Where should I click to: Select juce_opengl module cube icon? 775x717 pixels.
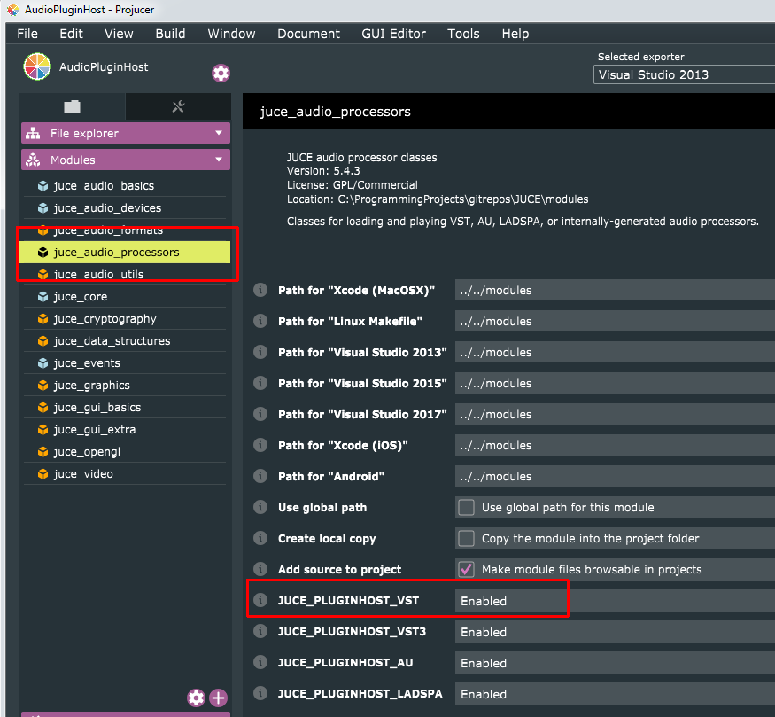[43, 452]
